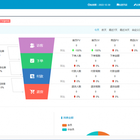
Task: Switch to the 昨天 date filter
Action: click(x=104, y=30)
